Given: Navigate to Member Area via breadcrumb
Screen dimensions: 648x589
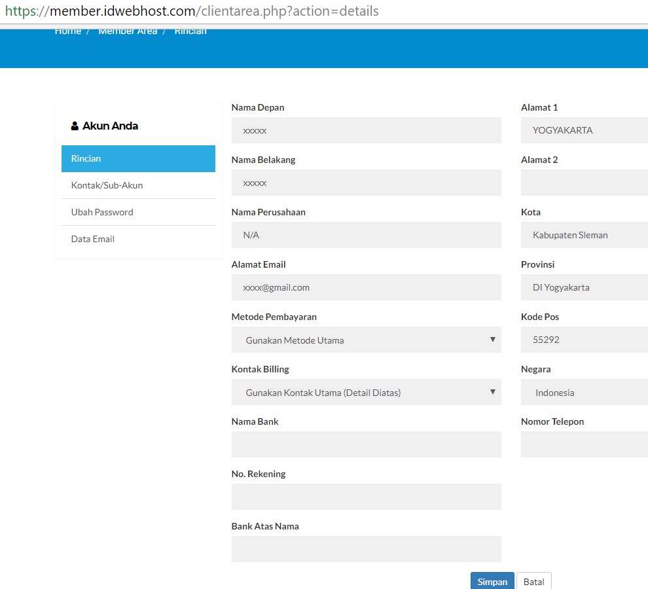Looking at the screenshot, I should (128, 30).
